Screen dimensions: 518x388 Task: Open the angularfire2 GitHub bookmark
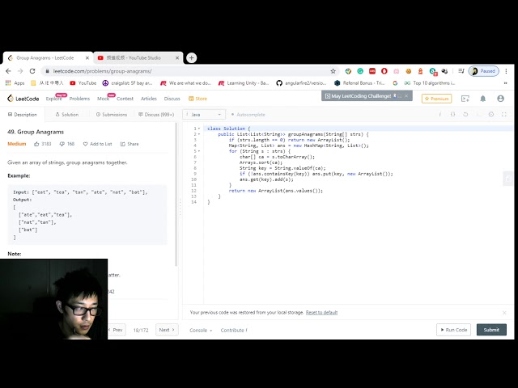(301, 83)
